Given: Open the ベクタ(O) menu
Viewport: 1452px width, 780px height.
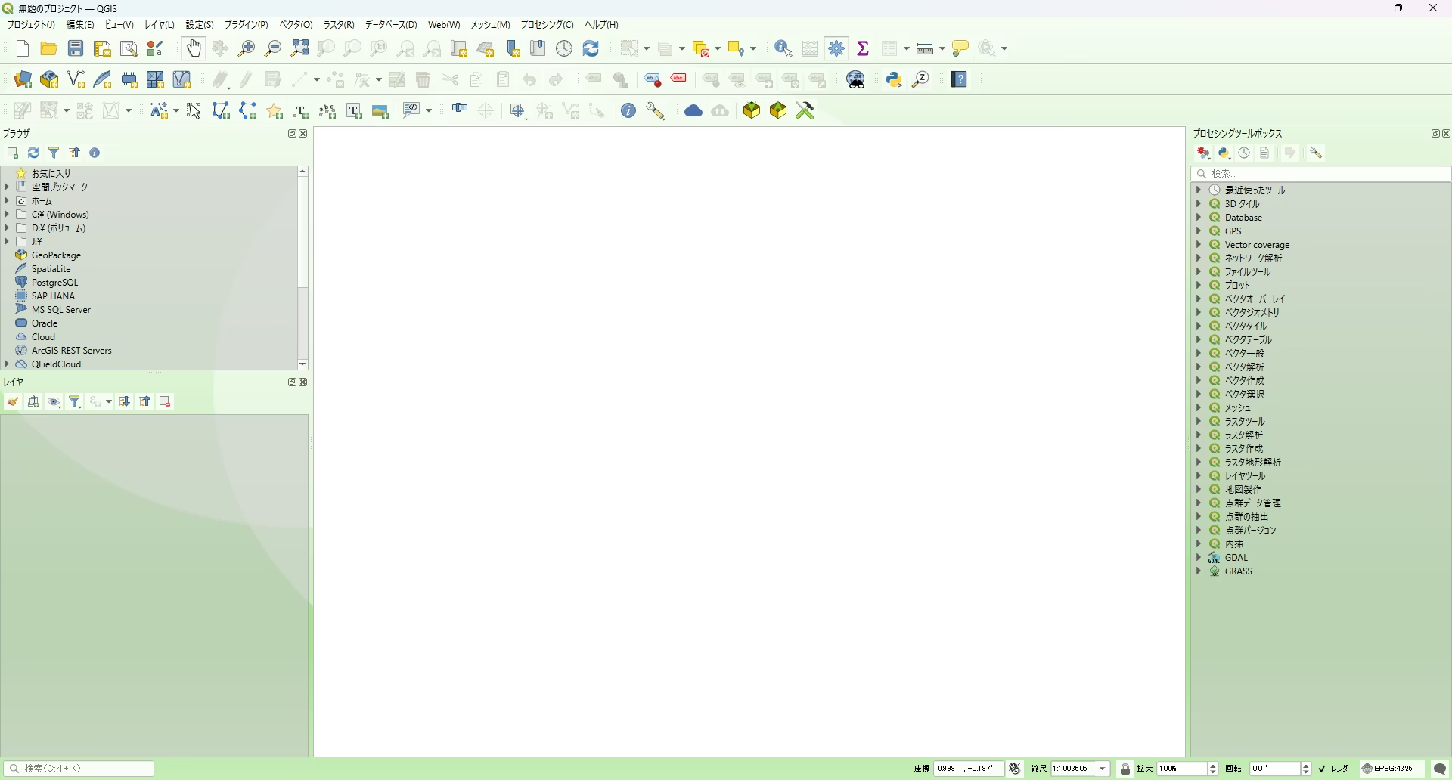Looking at the screenshot, I should coord(296,25).
